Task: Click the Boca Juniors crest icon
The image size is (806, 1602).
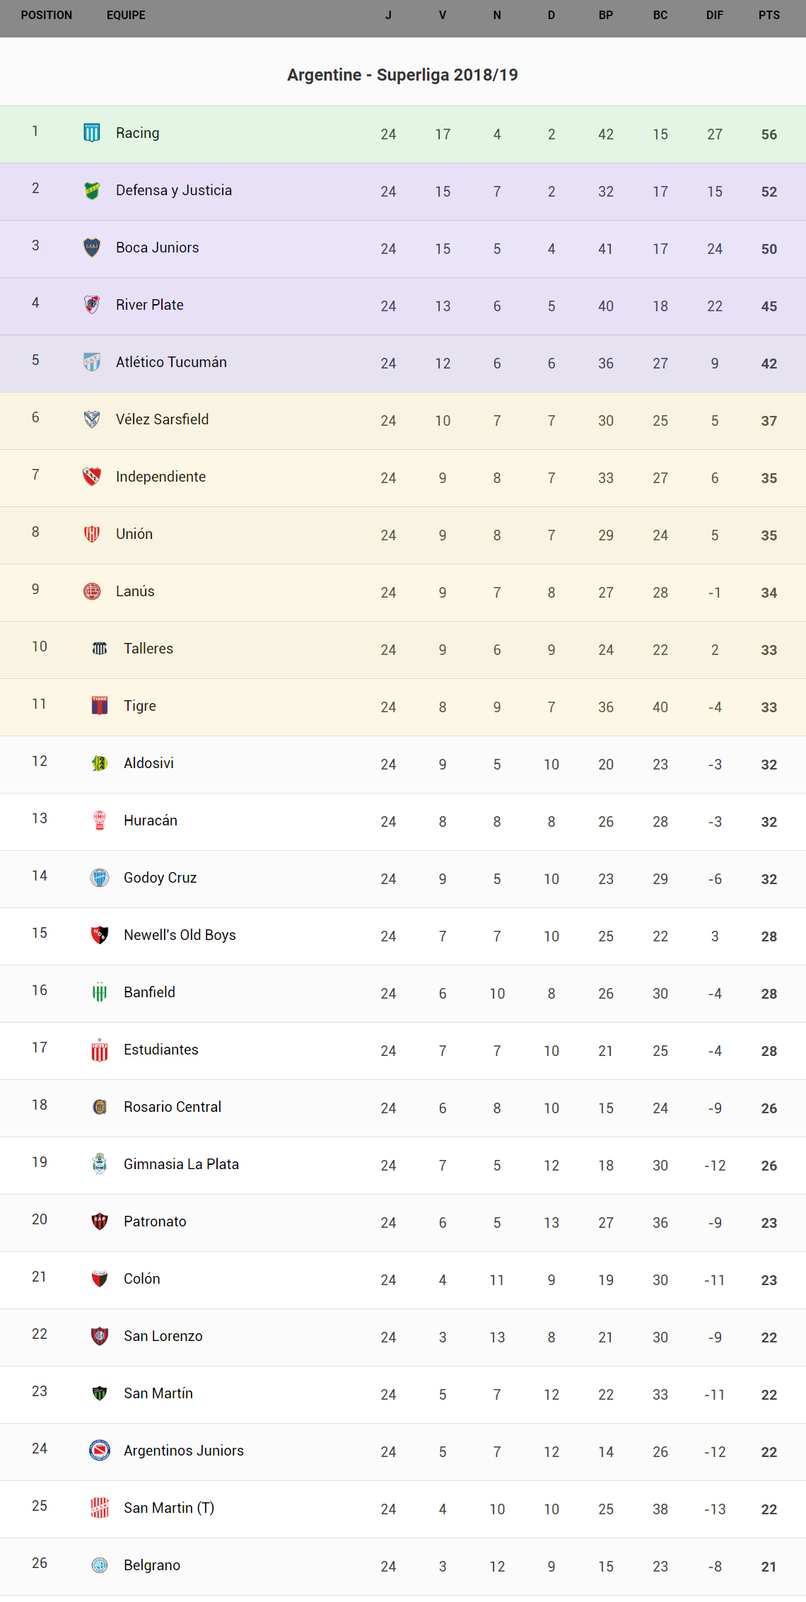Action: tap(92, 248)
